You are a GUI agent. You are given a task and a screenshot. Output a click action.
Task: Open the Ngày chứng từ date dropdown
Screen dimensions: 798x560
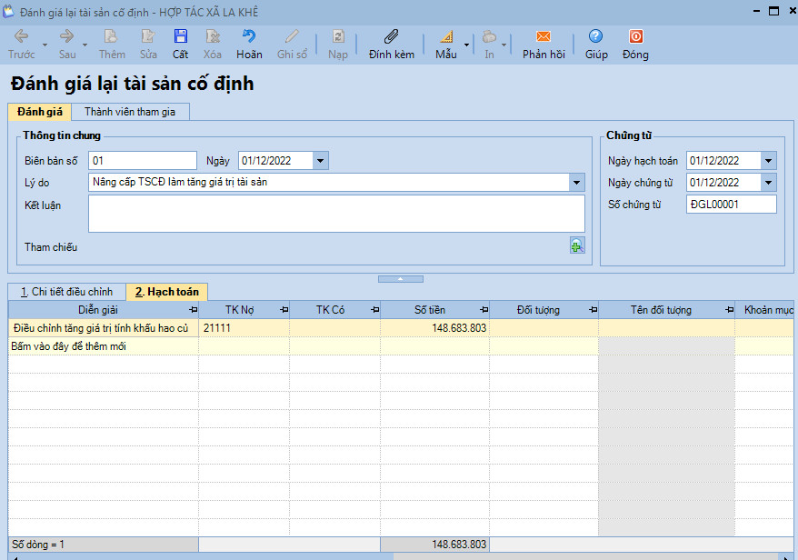[769, 183]
